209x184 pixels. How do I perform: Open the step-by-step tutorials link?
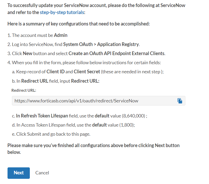pos(62,12)
